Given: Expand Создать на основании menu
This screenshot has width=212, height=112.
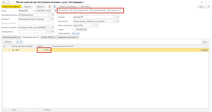Looking at the screenshot, I should click(x=68, y=6).
